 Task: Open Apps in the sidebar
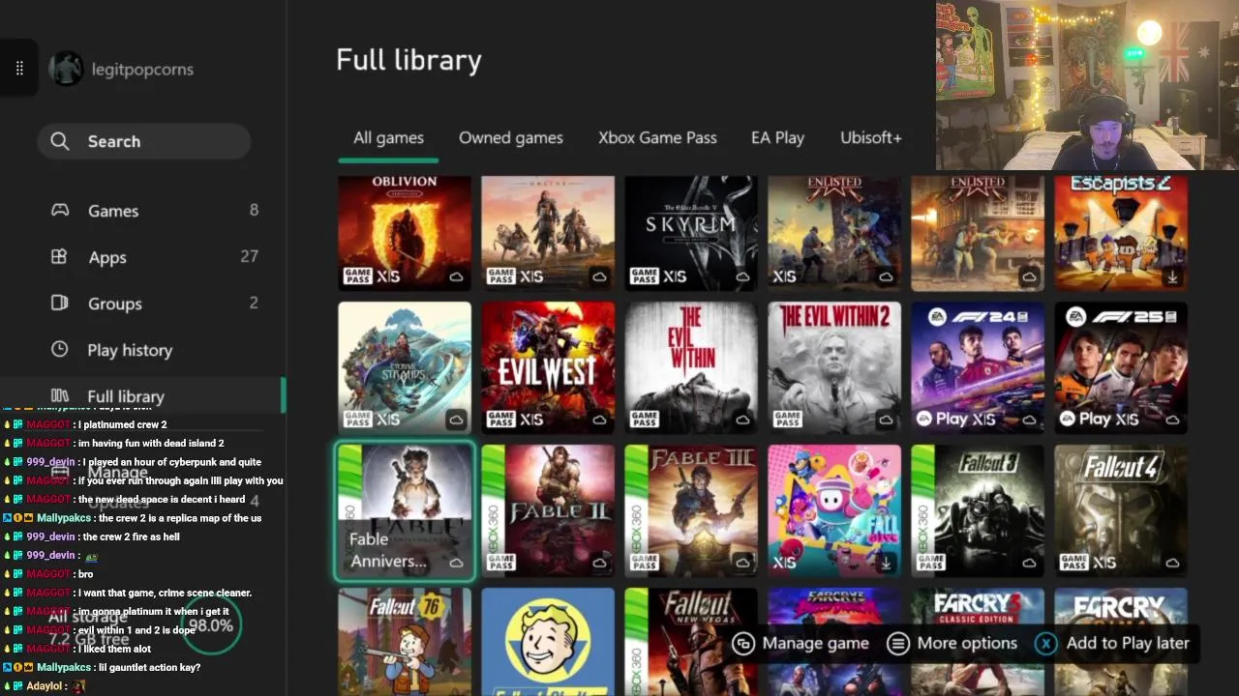click(x=155, y=256)
